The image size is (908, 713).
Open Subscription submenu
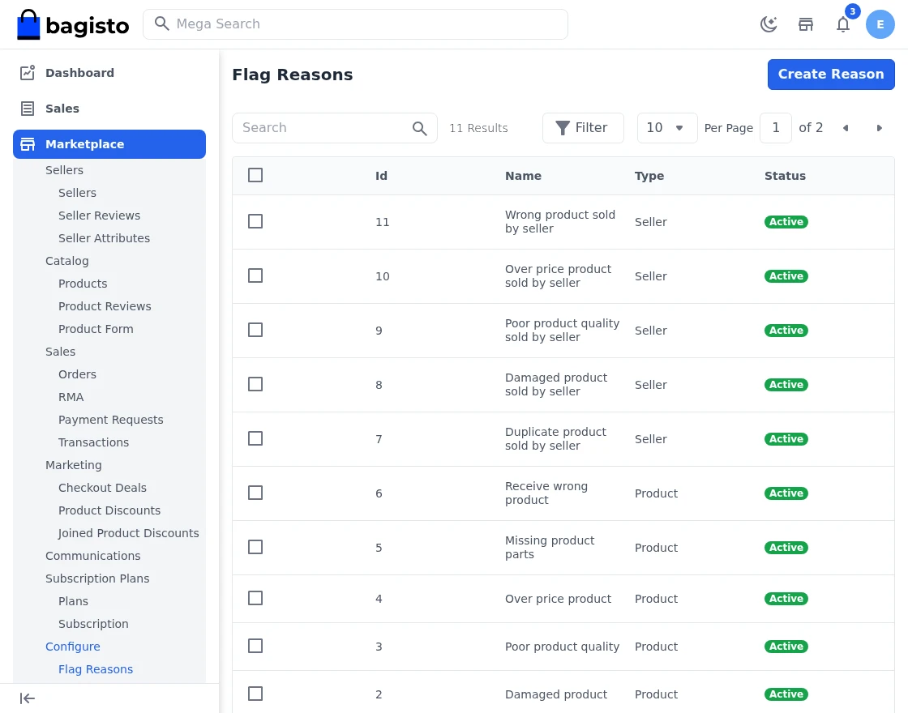pyautogui.click(x=93, y=624)
